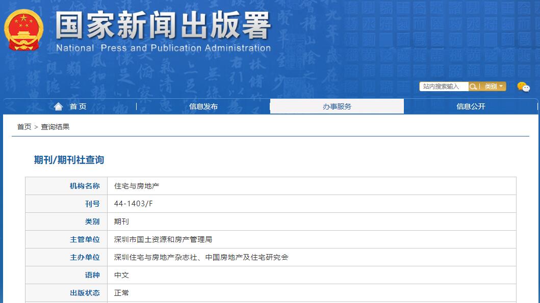Select the value 中文
The height and width of the screenshot is (303, 540).
tap(121, 275)
